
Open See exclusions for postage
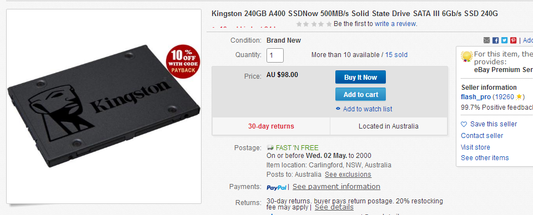[348, 175]
